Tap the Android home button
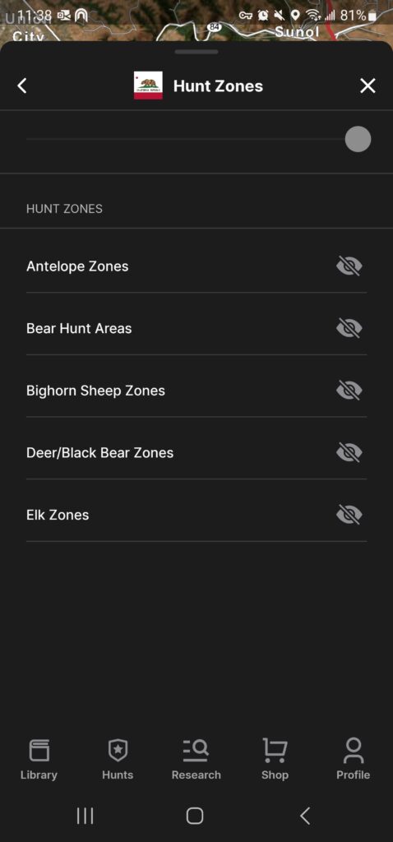Viewport: 393px width, 842px height. pyautogui.click(x=195, y=817)
